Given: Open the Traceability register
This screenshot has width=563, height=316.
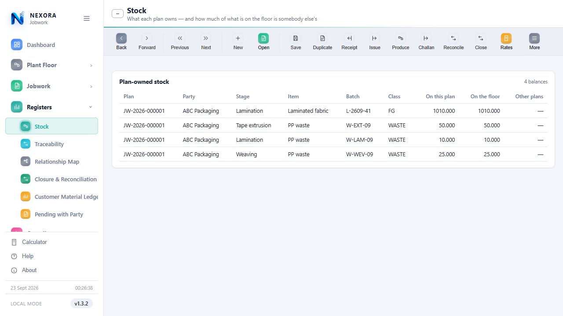Looking at the screenshot, I should tap(52, 144).
